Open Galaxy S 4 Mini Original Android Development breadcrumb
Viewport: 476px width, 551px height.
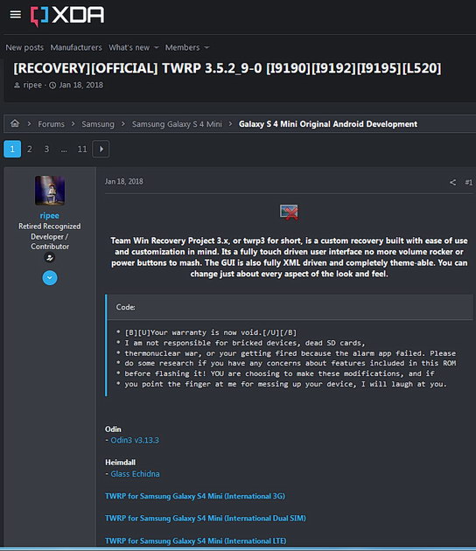point(328,124)
